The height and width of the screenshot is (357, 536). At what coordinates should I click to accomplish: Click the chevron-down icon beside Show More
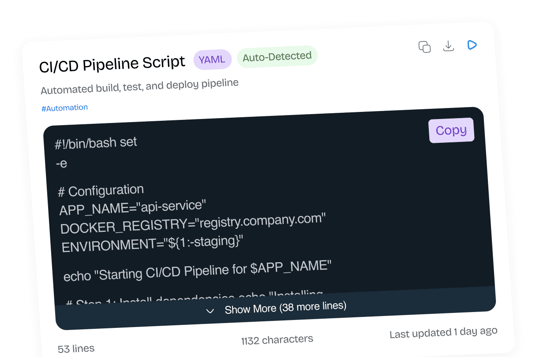[x=210, y=311]
